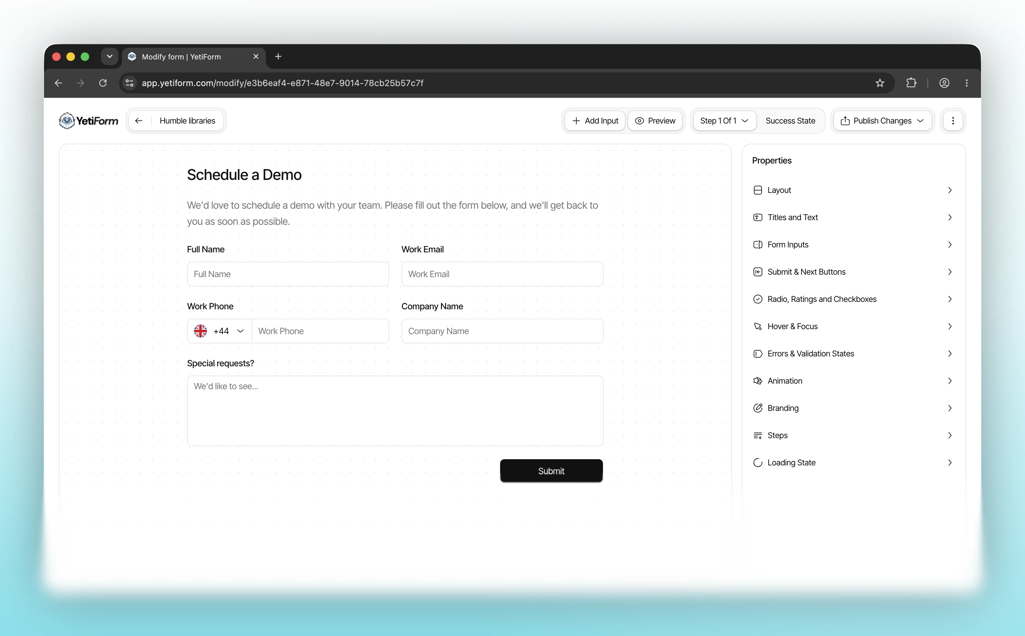Expand the Animation section chevron
The width and height of the screenshot is (1025, 636).
coord(950,381)
